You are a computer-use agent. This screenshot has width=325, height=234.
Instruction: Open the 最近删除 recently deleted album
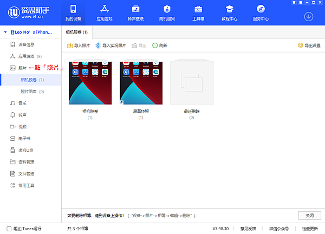[192, 82]
